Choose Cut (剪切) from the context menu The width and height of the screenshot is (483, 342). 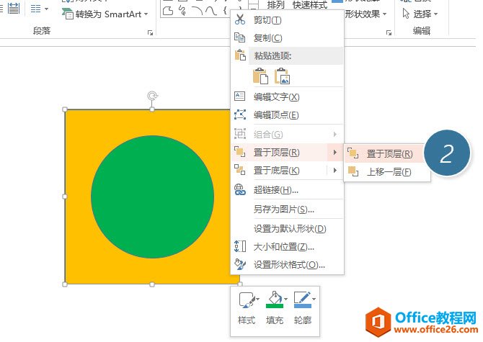pyautogui.click(x=287, y=20)
